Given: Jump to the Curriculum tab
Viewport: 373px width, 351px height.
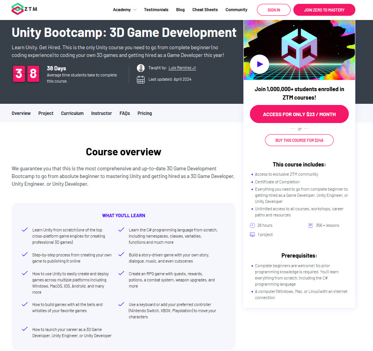Looking at the screenshot, I should coord(72,113).
